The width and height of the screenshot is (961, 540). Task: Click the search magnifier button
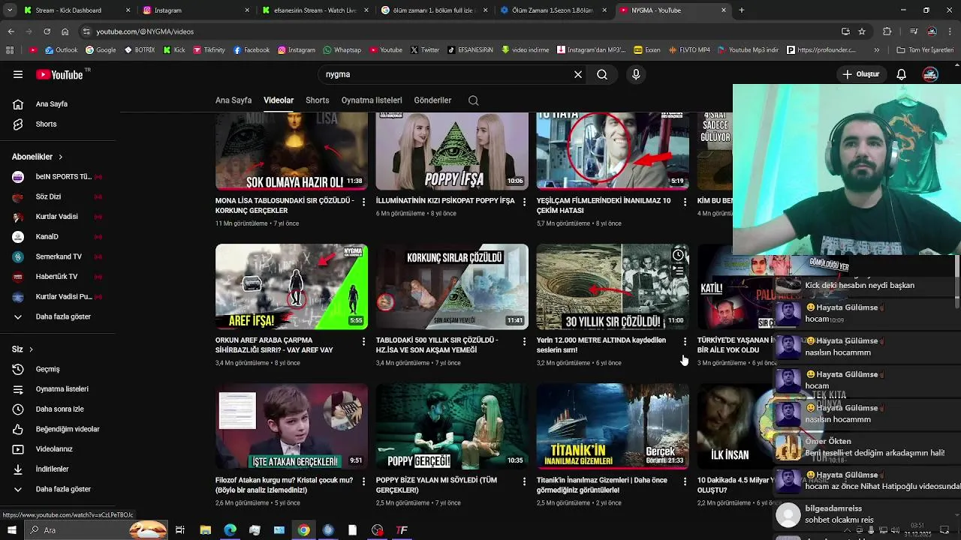pos(602,74)
